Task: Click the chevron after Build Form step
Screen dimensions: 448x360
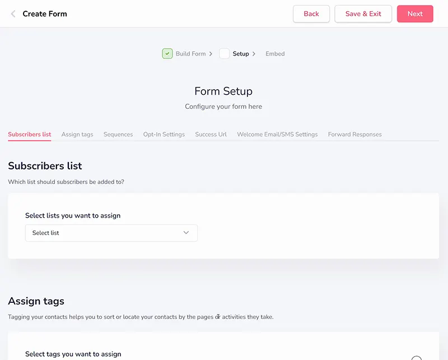Action: pyautogui.click(x=211, y=54)
